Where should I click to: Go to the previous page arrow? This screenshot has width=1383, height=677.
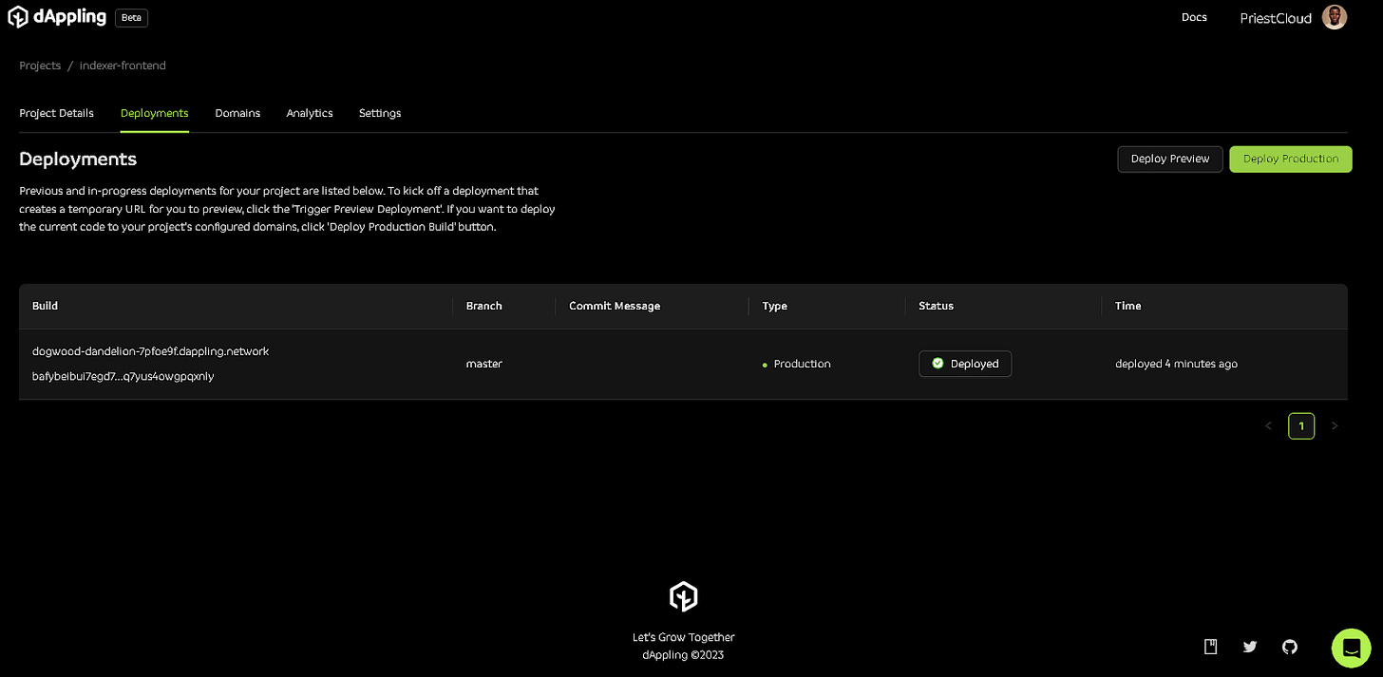[1268, 426]
